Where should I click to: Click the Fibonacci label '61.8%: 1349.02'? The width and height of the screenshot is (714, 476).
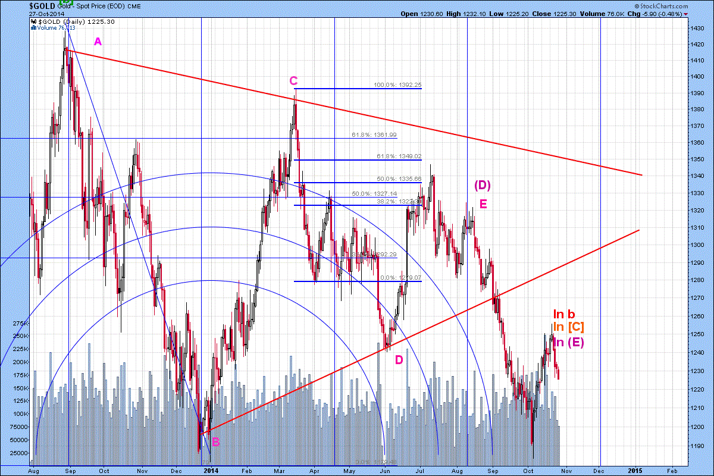click(399, 156)
